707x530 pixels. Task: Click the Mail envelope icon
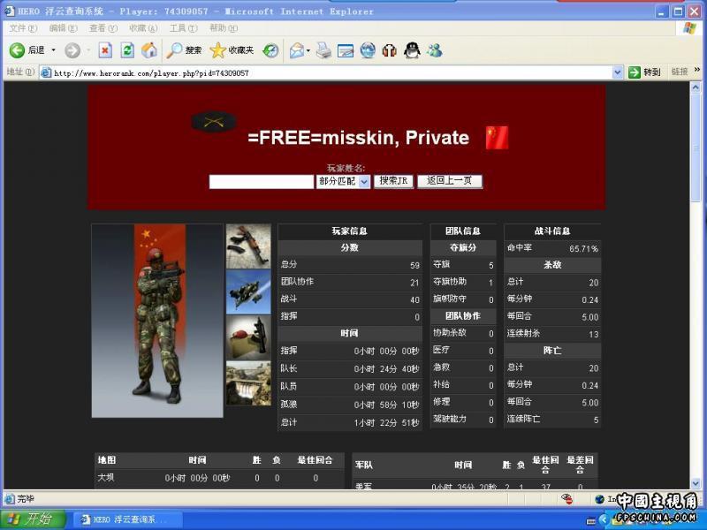click(297, 50)
